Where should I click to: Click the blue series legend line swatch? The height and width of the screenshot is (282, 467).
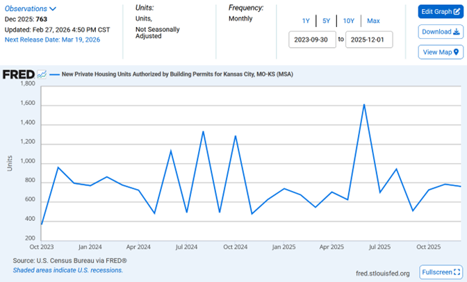54,74
